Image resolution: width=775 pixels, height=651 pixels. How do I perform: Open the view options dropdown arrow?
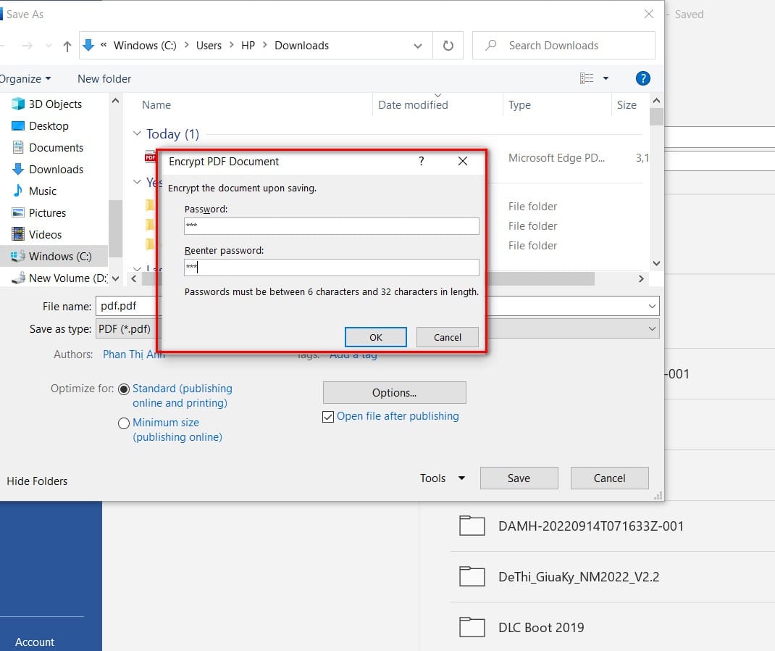(606, 78)
